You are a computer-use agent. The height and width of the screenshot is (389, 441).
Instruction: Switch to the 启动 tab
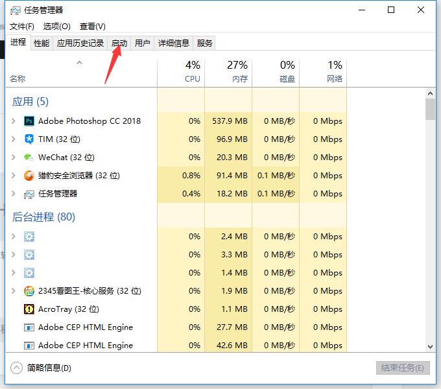click(119, 43)
